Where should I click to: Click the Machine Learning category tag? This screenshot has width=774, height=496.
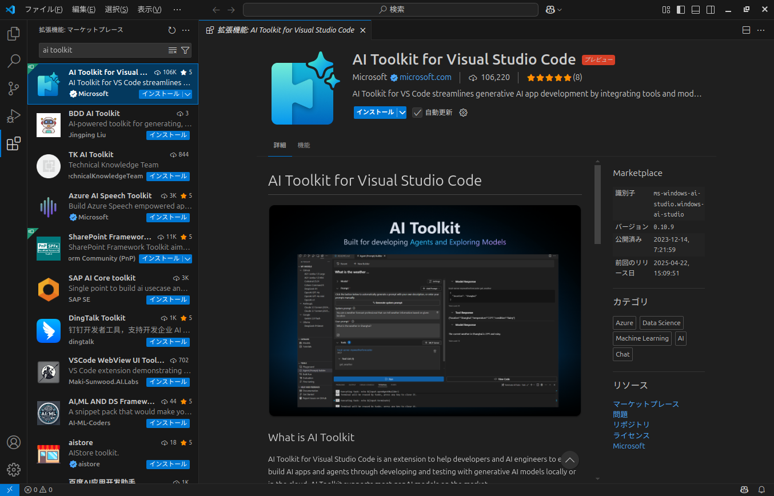[642, 338]
